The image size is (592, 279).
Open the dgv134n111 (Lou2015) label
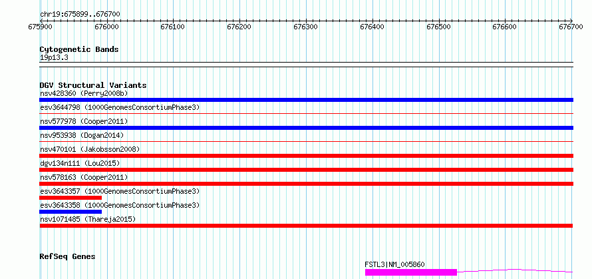(80, 163)
